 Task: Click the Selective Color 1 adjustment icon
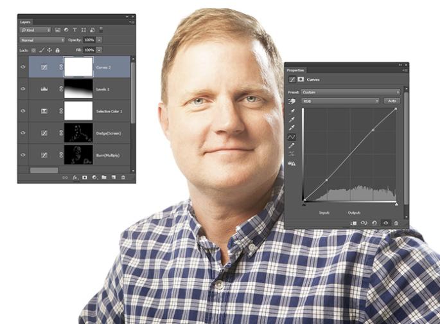click(x=44, y=111)
